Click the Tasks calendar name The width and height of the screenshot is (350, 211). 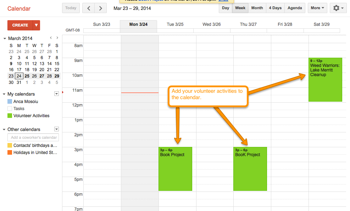[x=19, y=109]
